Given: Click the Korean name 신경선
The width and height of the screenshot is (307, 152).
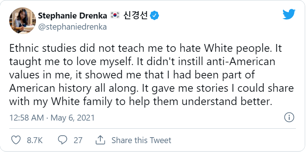Looking at the screenshot, I should [135, 16].
